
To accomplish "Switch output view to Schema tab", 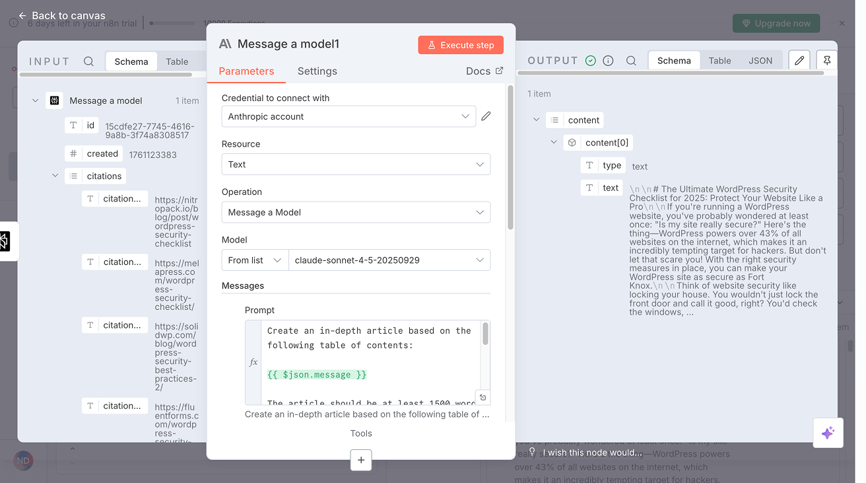I will pos(674,60).
